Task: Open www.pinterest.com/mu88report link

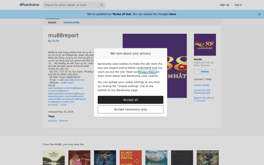Action: click(x=66, y=96)
